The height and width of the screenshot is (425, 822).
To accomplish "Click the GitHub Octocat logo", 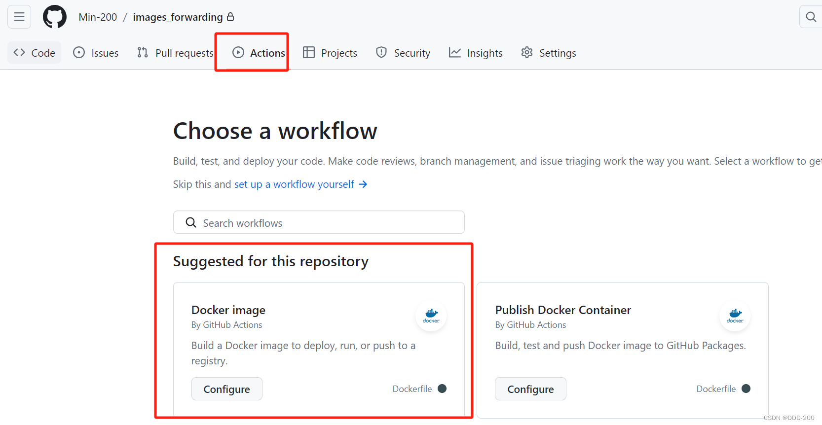I will (55, 17).
